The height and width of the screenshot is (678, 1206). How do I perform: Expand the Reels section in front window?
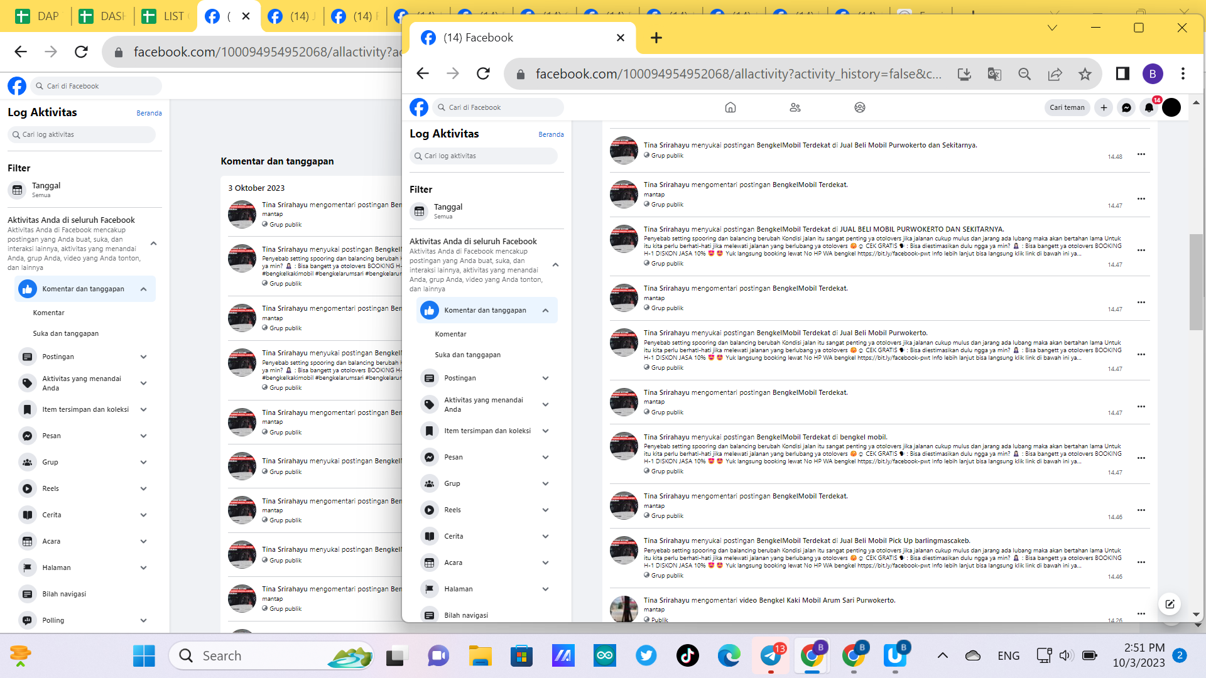click(545, 510)
